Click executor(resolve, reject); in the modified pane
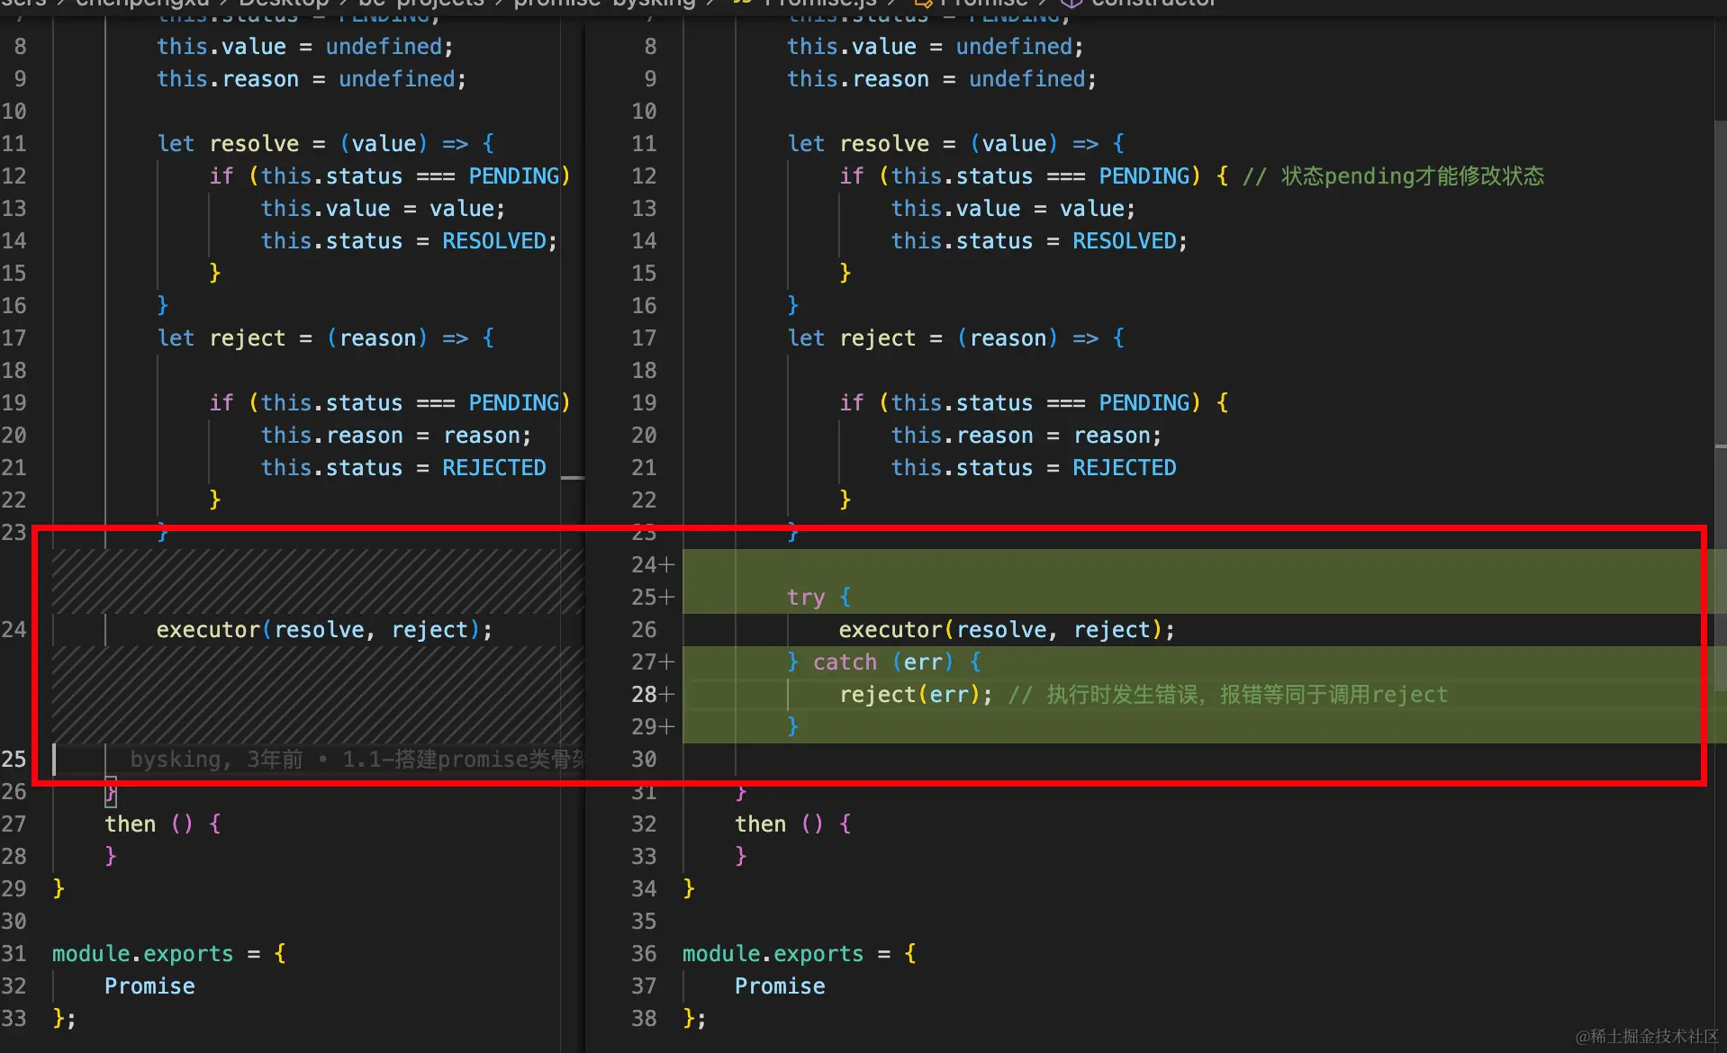 pyautogui.click(x=1007, y=629)
